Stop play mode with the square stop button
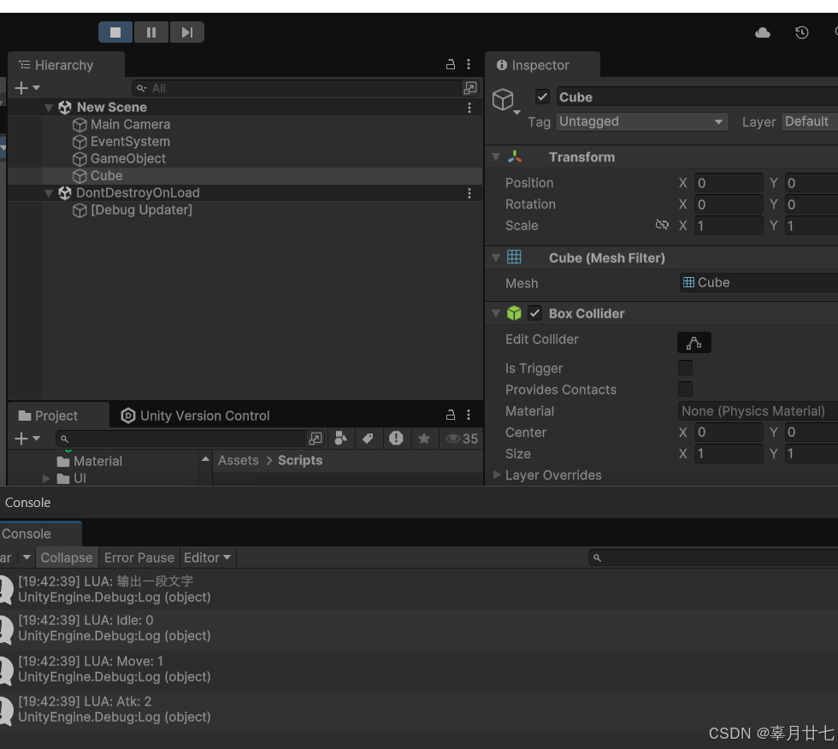Screen dimensions: 838x749 115,32
